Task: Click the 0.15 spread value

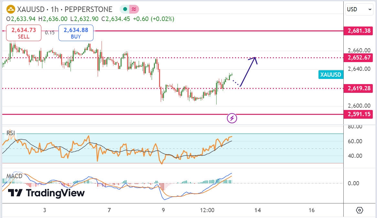Action: click(50, 33)
